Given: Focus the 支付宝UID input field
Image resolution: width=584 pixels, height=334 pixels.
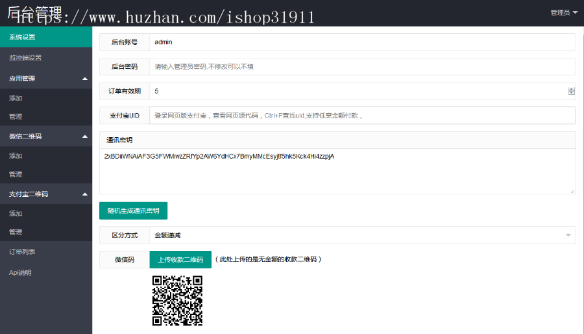Looking at the screenshot, I should coord(362,116).
